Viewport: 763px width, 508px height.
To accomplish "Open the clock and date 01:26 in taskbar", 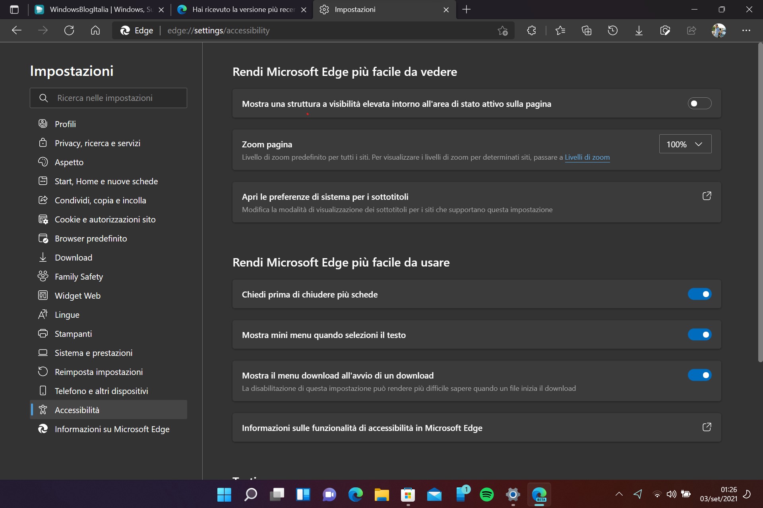I will pos(718,494).
